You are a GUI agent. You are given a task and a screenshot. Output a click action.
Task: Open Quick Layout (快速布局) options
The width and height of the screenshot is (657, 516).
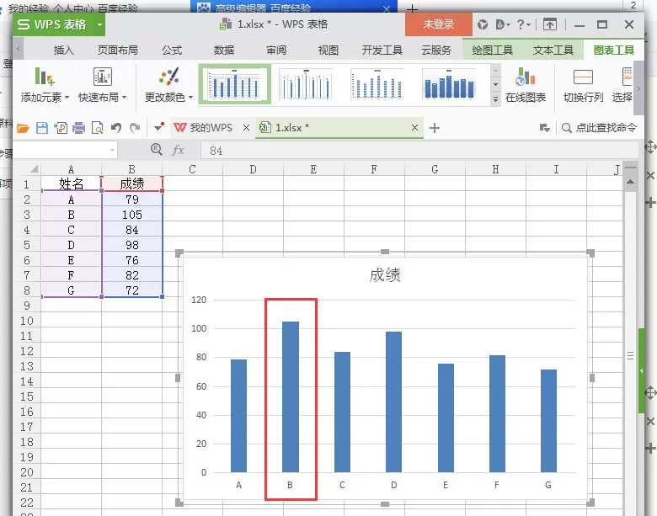pyautogui.click(x=102, y=86)
